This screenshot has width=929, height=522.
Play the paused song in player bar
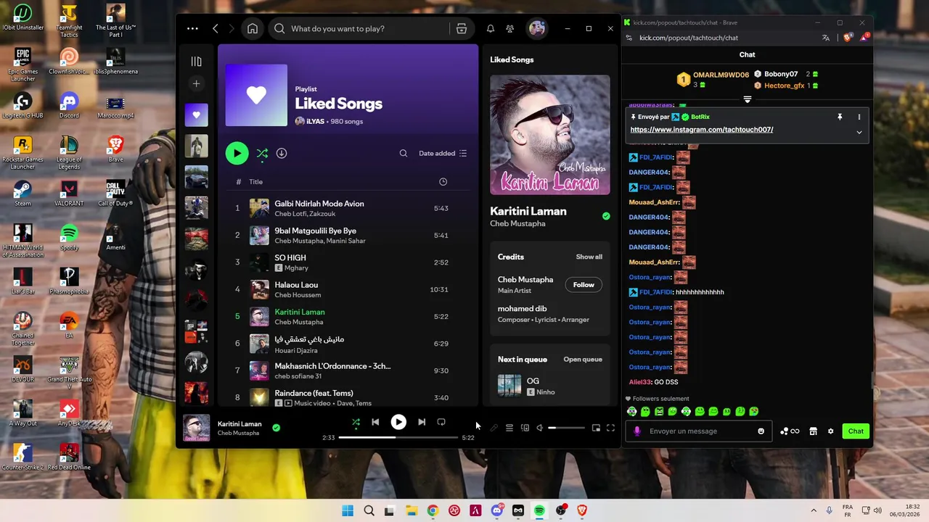click(398, 422)
